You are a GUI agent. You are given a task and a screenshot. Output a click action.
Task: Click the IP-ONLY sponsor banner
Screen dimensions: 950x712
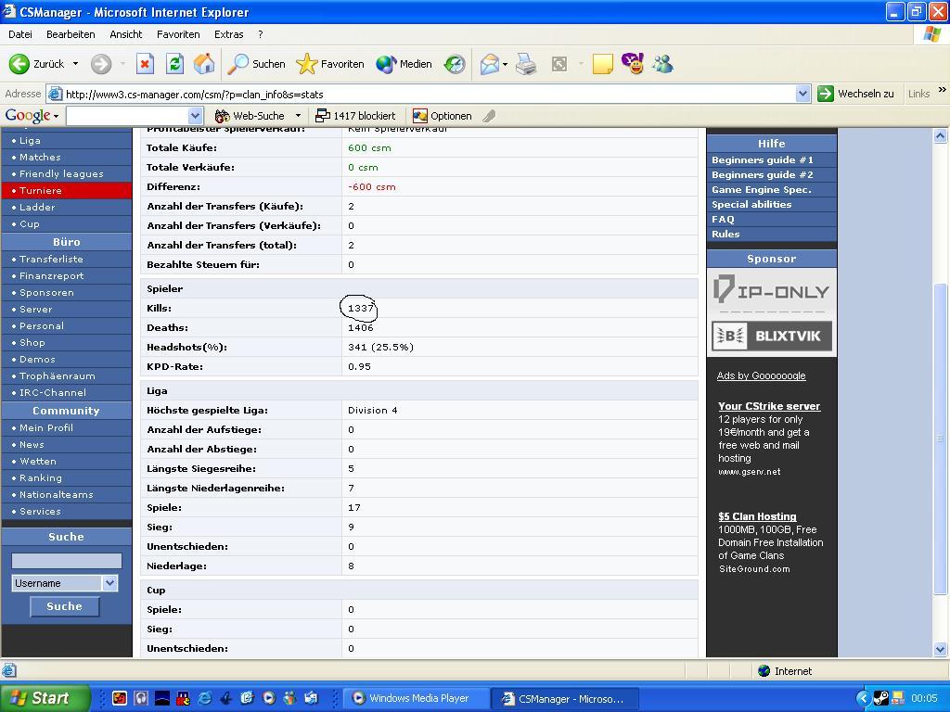771,291
